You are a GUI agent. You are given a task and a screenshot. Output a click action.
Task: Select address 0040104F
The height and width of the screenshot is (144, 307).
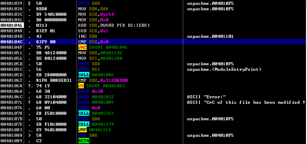click(x=12, y=47)
